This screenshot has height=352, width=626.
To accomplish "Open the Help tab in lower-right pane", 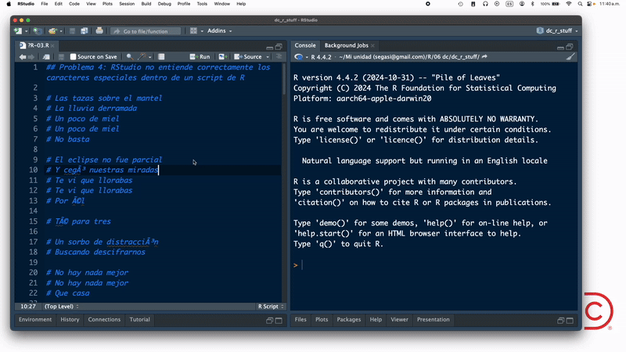I will [376, 320].
